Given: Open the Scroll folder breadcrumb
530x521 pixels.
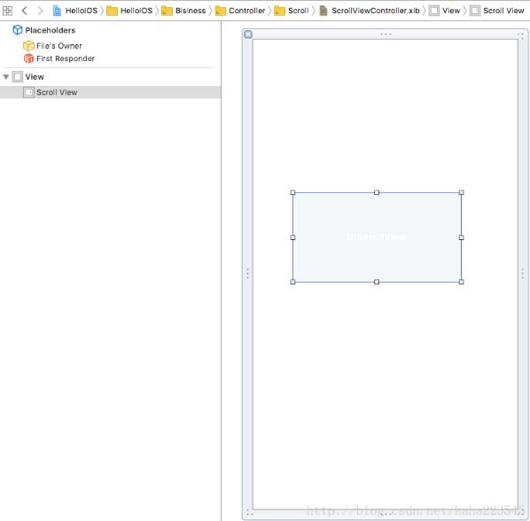Looking at the screenshot, I should click(x=292, y=11).
